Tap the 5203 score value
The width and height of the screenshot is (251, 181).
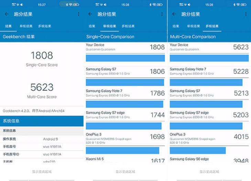coord(241,115)
